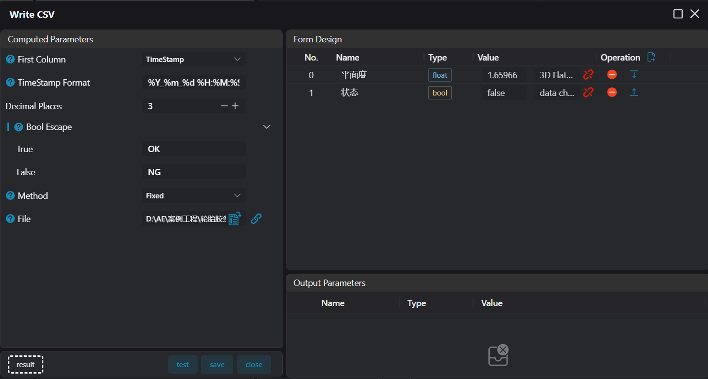Increase Decimal Places with plus button
708x379 pixels.
[x=236, y=106]
